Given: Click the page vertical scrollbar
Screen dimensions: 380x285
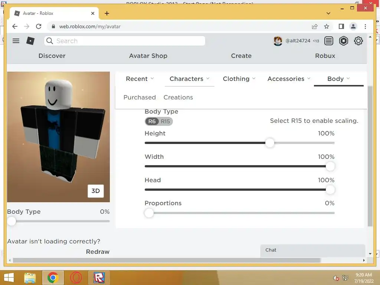Looking at the screenshot, I should (x=370, y=156).
